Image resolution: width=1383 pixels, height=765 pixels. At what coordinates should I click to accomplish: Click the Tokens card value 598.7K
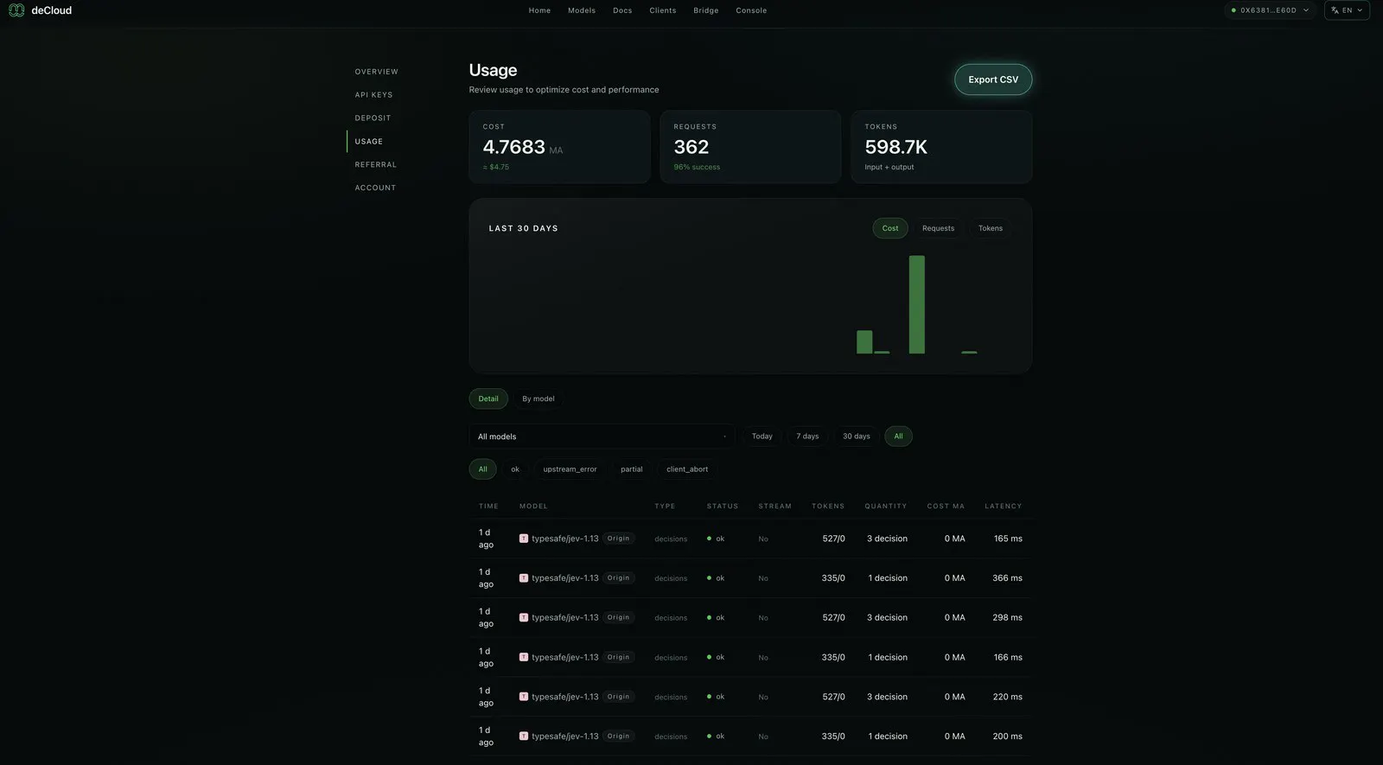tap(896, 147)
